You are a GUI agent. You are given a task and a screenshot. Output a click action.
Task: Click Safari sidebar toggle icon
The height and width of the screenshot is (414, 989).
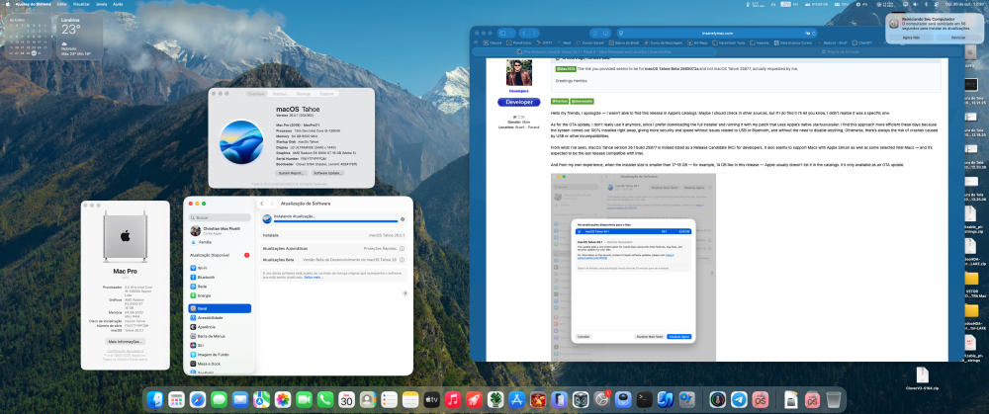click(x=502, y=33)
